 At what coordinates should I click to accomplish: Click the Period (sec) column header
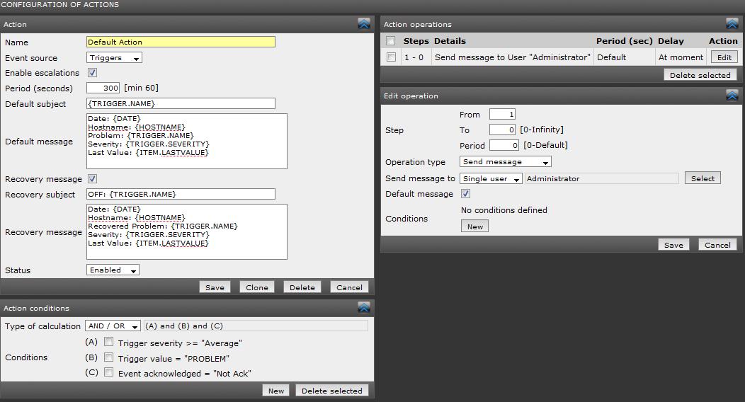tap(625, 41)
